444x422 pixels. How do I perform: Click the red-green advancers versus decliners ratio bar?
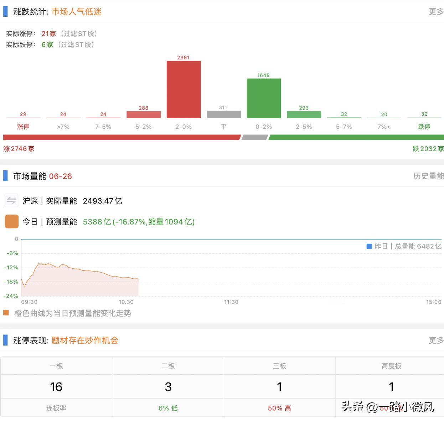pyautogui.click(x=222, y=136)
